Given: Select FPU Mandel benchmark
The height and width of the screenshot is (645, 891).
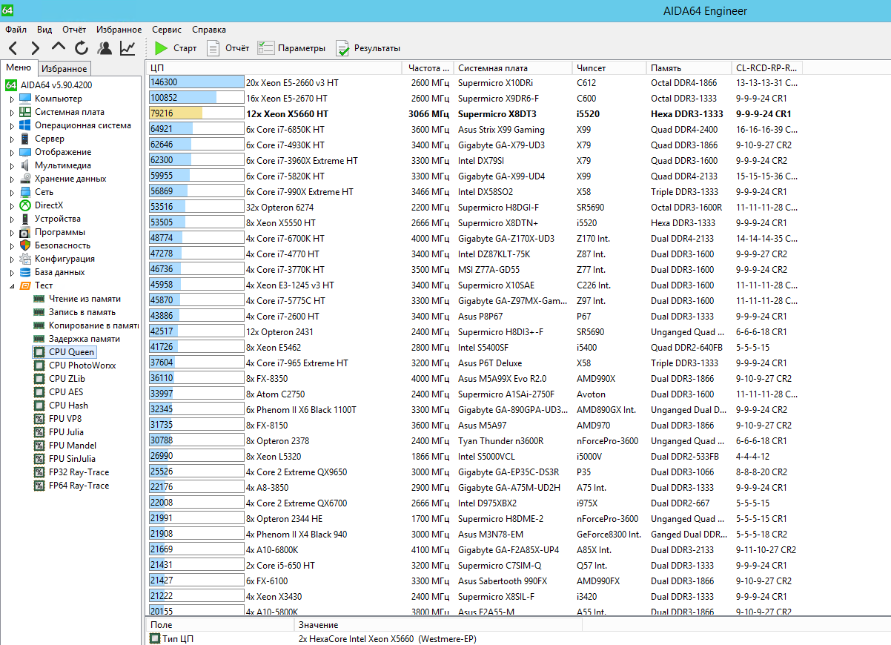Looking at the screenshot, I should (73, 446).
